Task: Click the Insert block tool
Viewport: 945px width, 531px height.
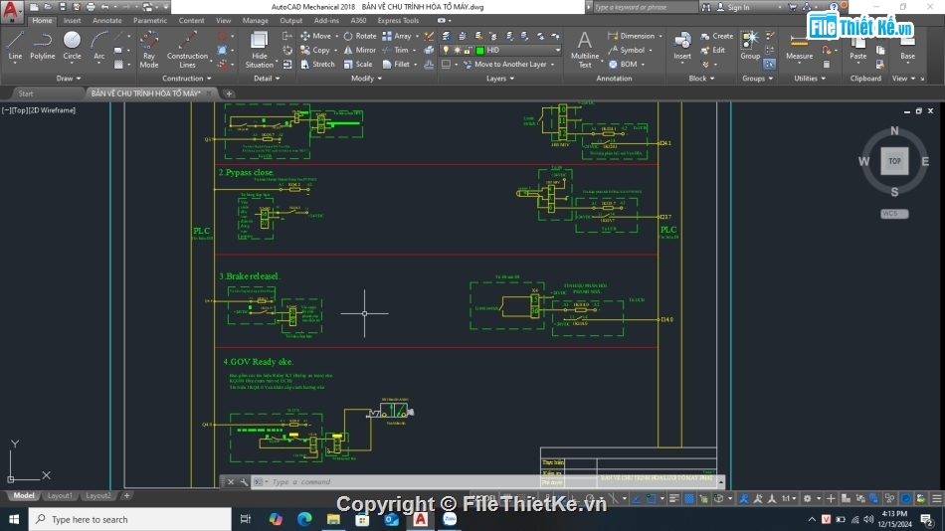Action: [x=682, y=47]
